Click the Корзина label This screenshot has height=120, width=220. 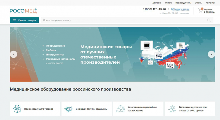(208, 9)
